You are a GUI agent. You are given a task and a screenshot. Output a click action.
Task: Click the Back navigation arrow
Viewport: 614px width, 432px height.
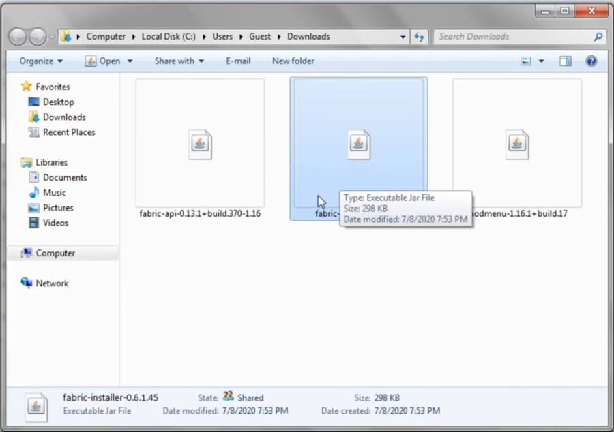(x=18, y=37)
